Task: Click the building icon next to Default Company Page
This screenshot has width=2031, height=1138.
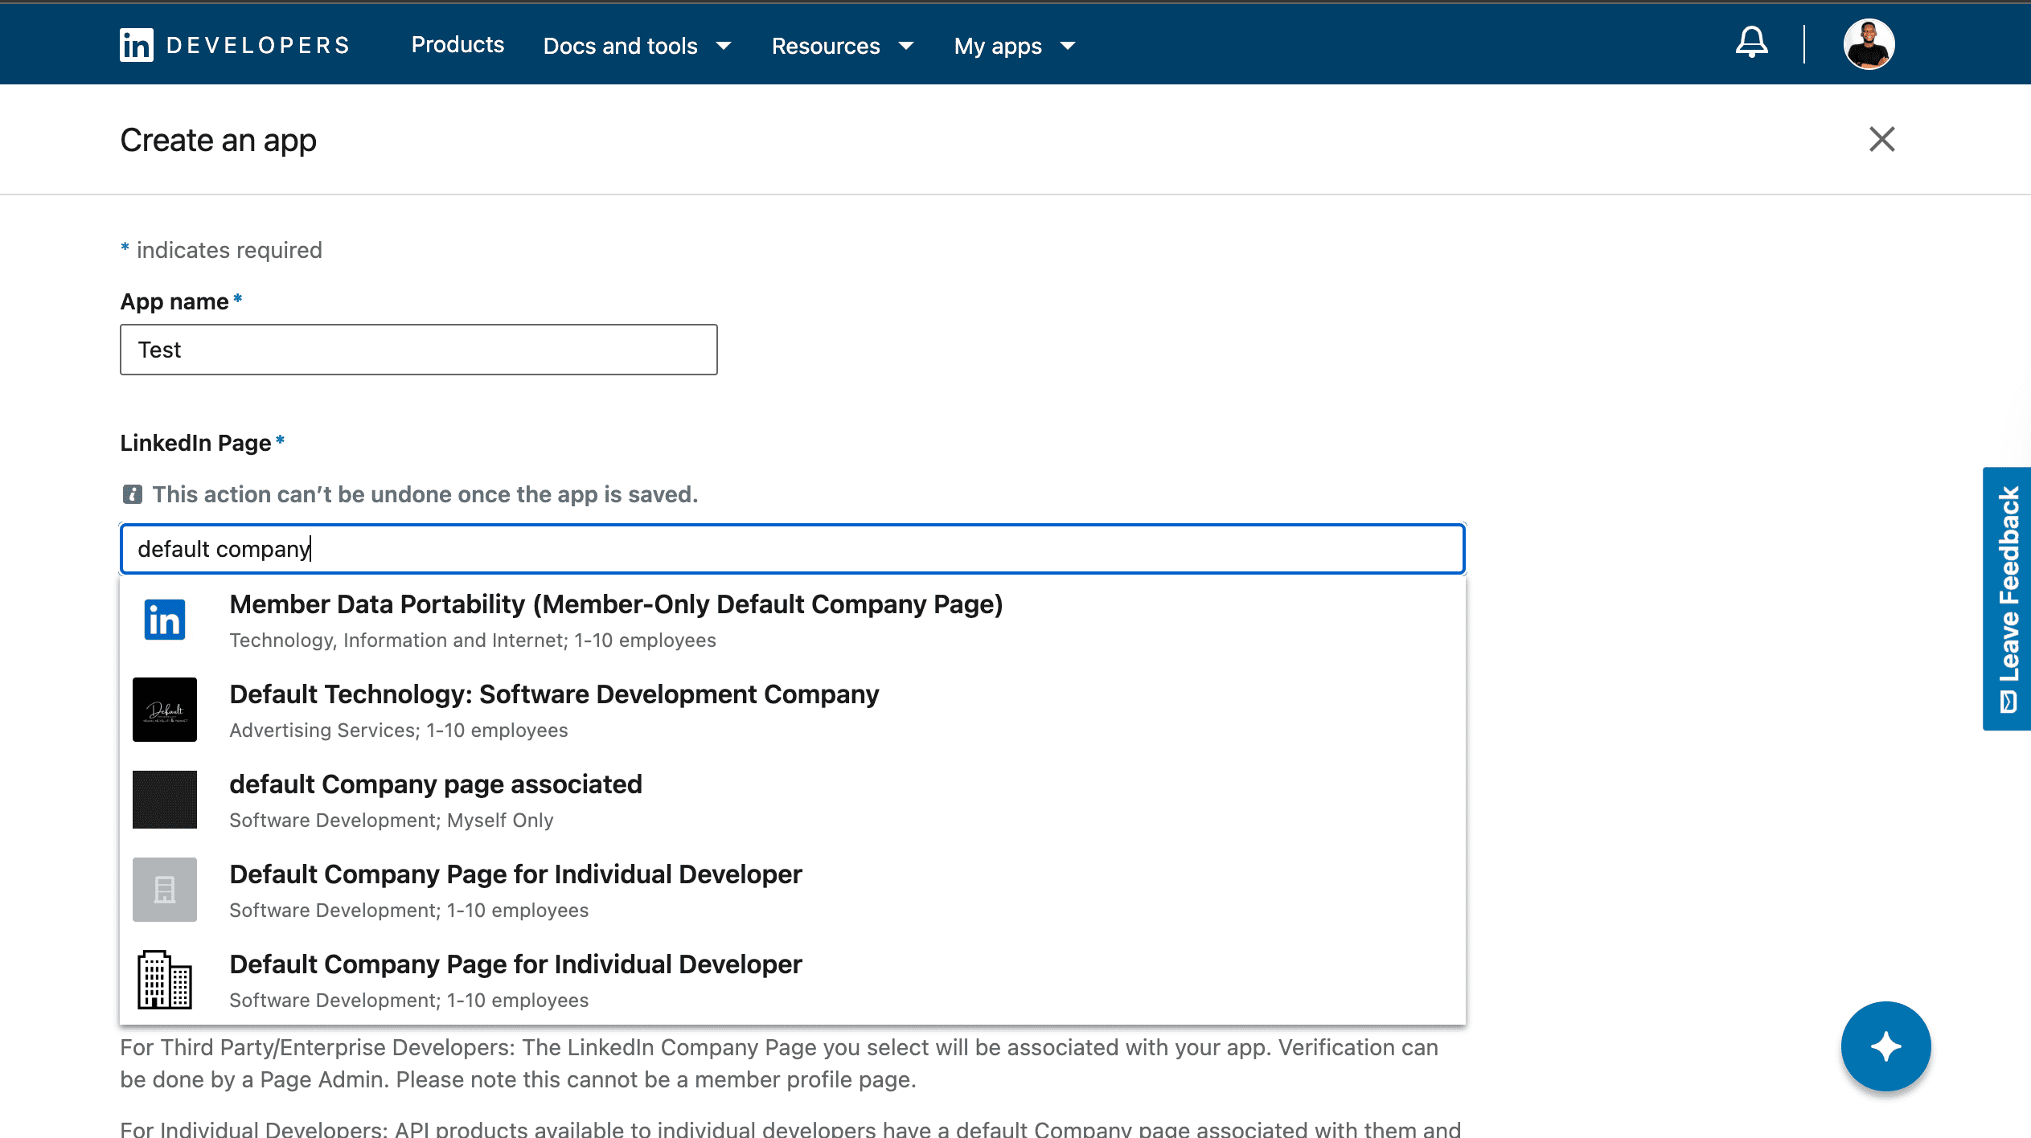Action: 164,979
